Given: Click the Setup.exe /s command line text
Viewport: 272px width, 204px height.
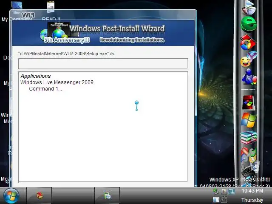Looking at the screenshot, I should click(x=66, y=54).
